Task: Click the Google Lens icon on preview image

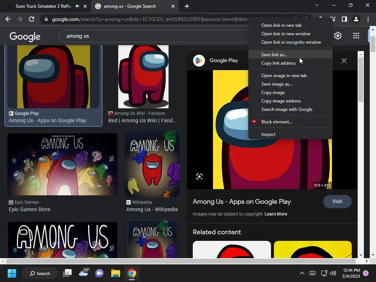Action: (199, 177)
